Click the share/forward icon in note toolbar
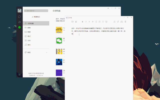This screenshot has height=100, width=160. click(114, 22)
